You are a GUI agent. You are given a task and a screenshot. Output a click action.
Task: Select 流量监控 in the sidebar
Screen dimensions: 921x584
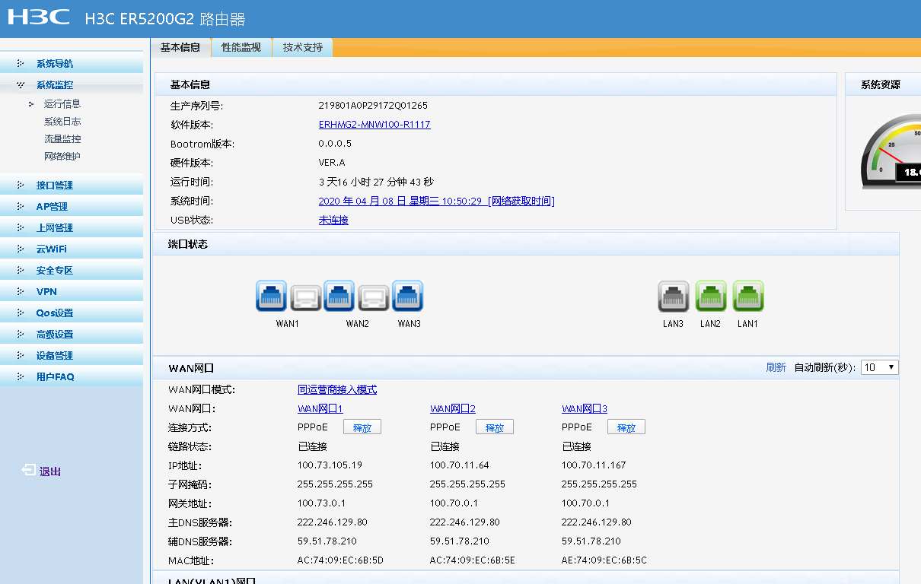tap(62, 139)
